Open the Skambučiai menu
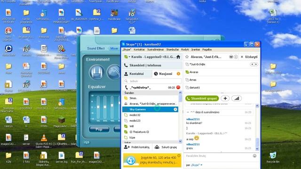This screenshot has height=169, width=301. pyautogui.click(x=172, y=49)
